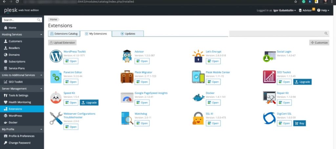Click the sidebar Search input field

[x=20, y=20]
